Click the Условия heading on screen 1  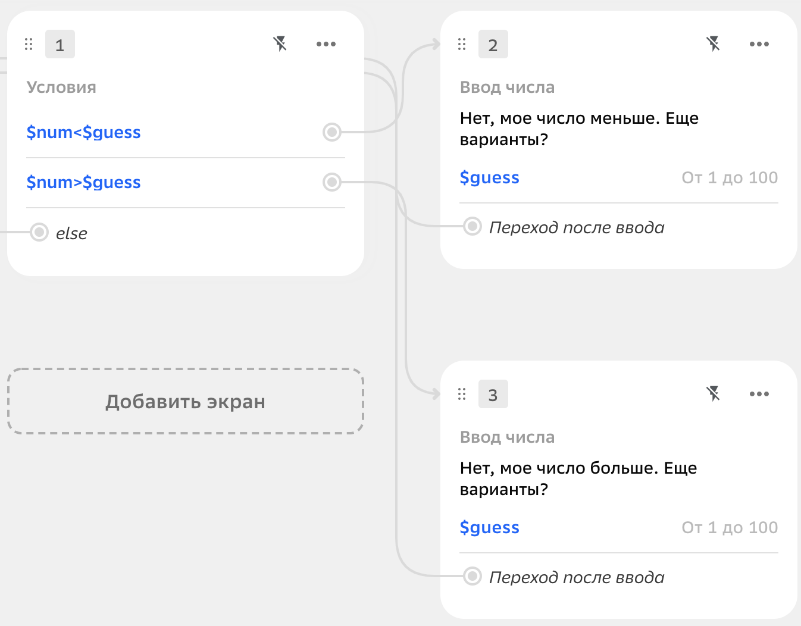(x=61, y=87)
